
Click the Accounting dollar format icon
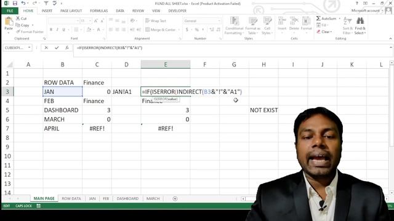click(x=187, y=29)
